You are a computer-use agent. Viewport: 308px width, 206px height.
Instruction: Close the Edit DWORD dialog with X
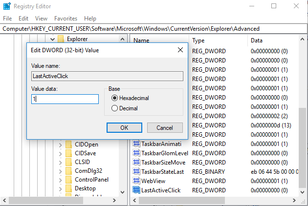pyautogui.click(x=180, y=50)
